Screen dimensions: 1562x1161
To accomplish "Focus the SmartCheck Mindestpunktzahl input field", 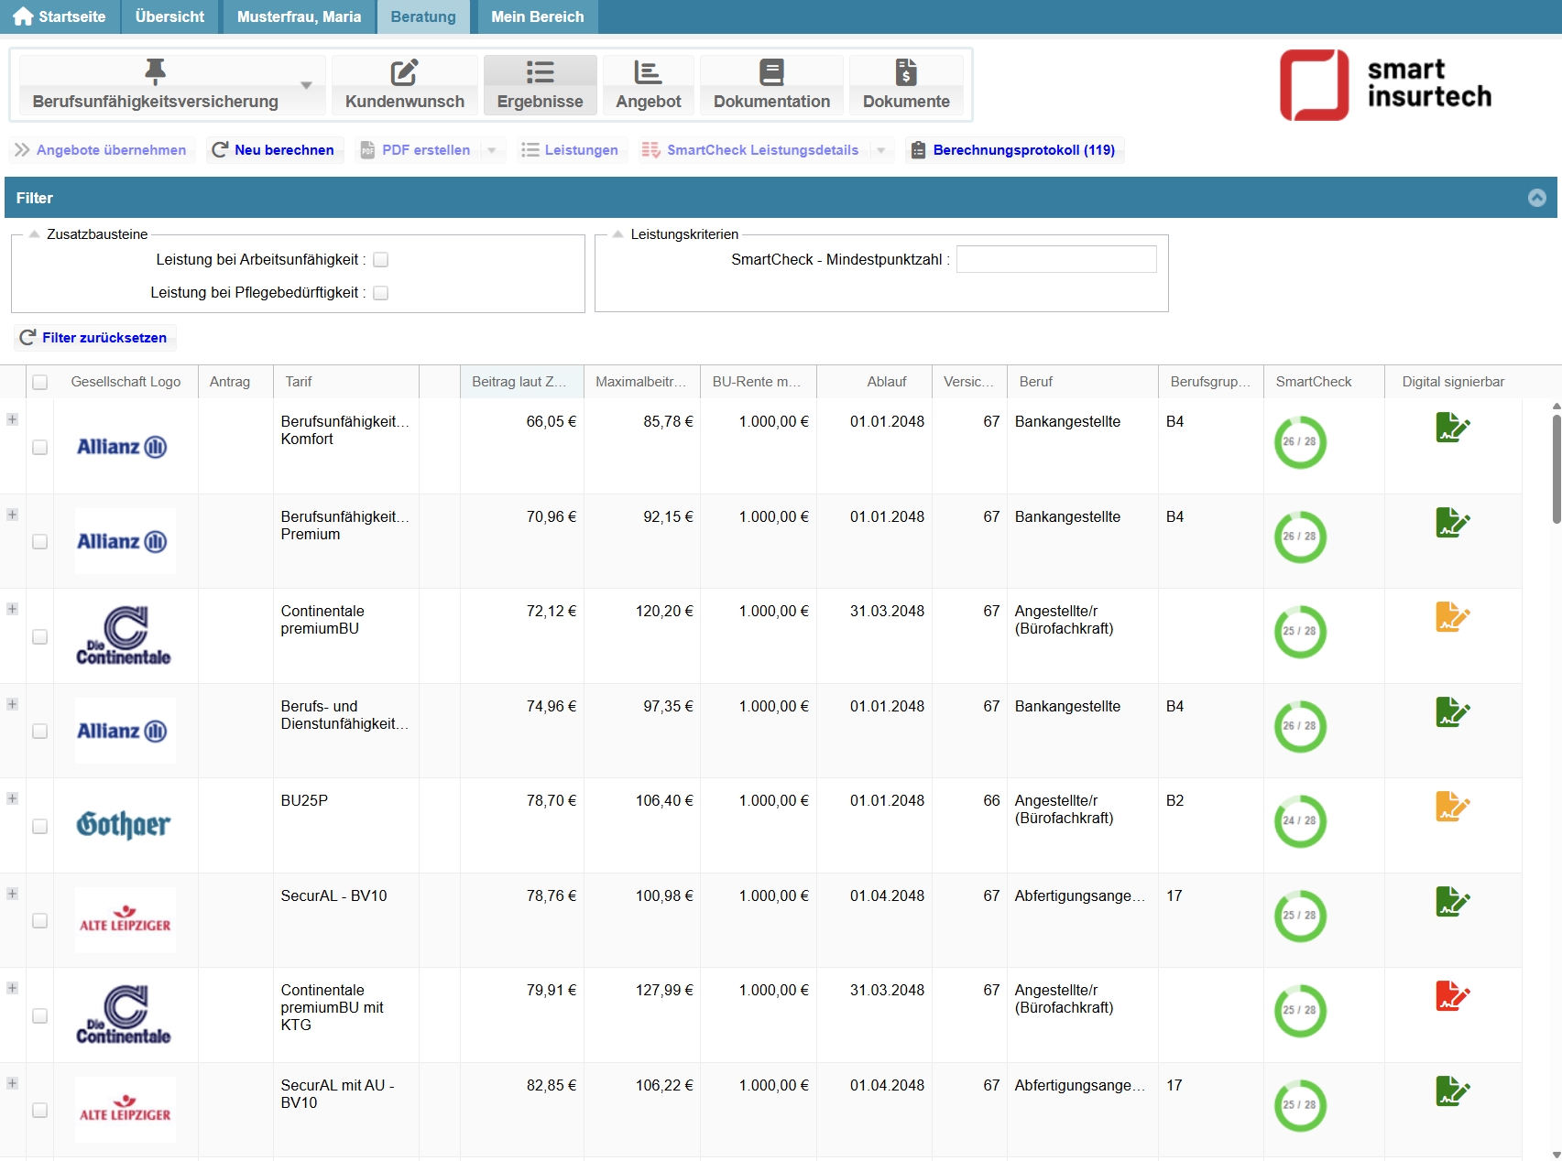I will click(1055, 260).
